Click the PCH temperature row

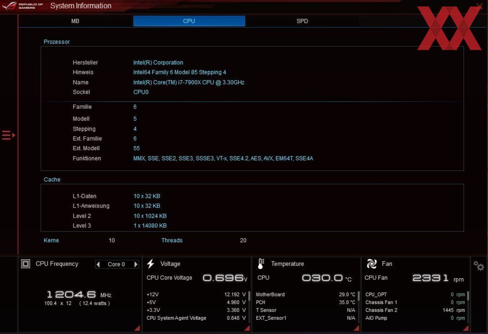click(306, 302)
